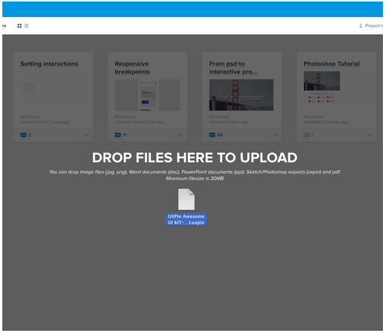Screen dimensions: 386x333
Task: Open the Setting interactions project title
Action: point(50,64)
